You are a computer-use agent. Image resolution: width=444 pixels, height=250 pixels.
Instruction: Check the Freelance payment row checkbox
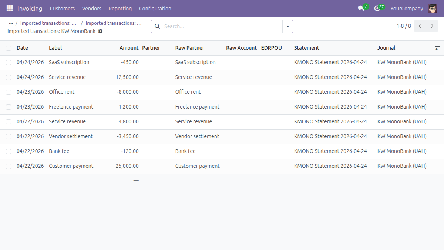coord(9,107)
